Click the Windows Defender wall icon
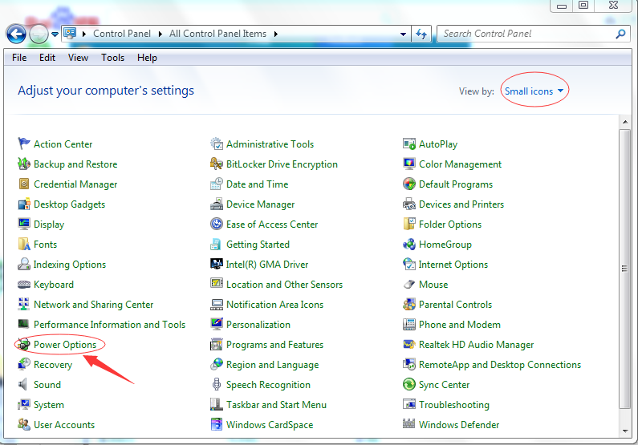 409,423
